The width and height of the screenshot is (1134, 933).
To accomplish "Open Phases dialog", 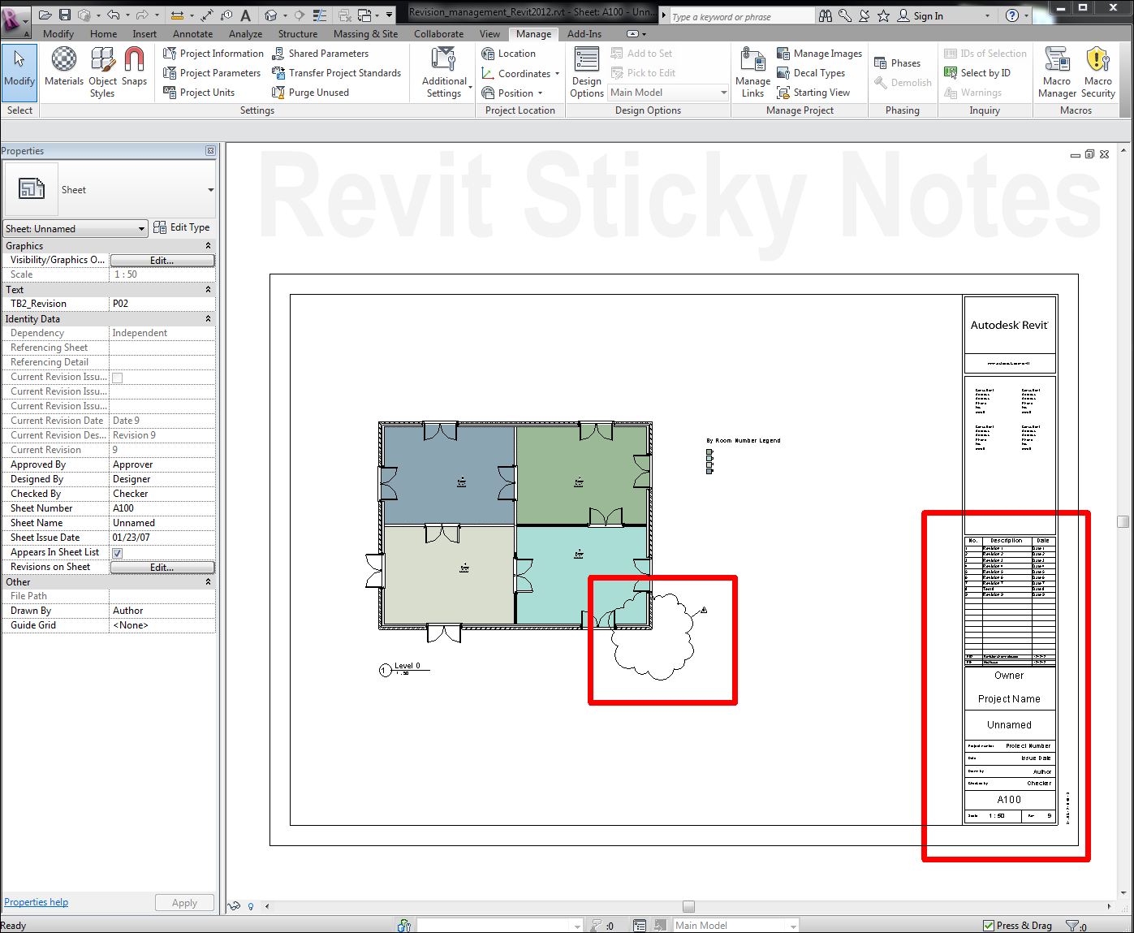I will (897, 63).
